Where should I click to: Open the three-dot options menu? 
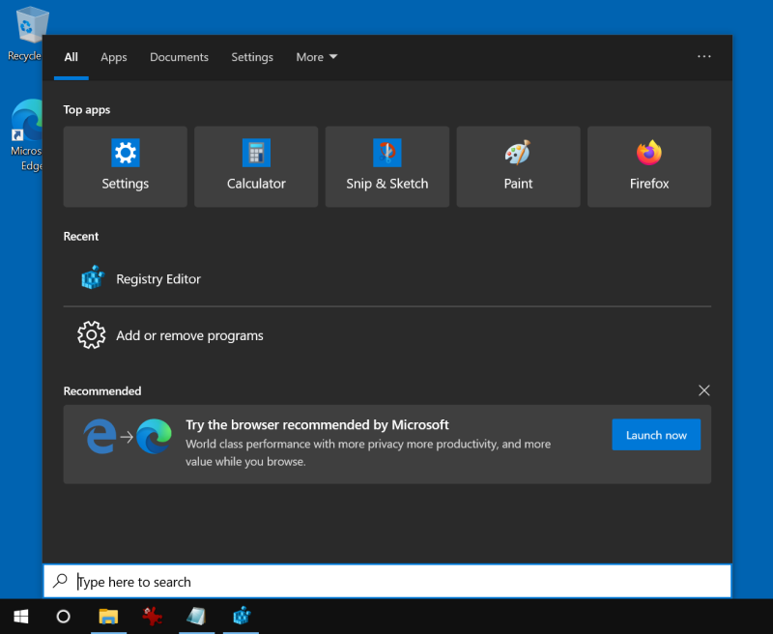point(704,57)
